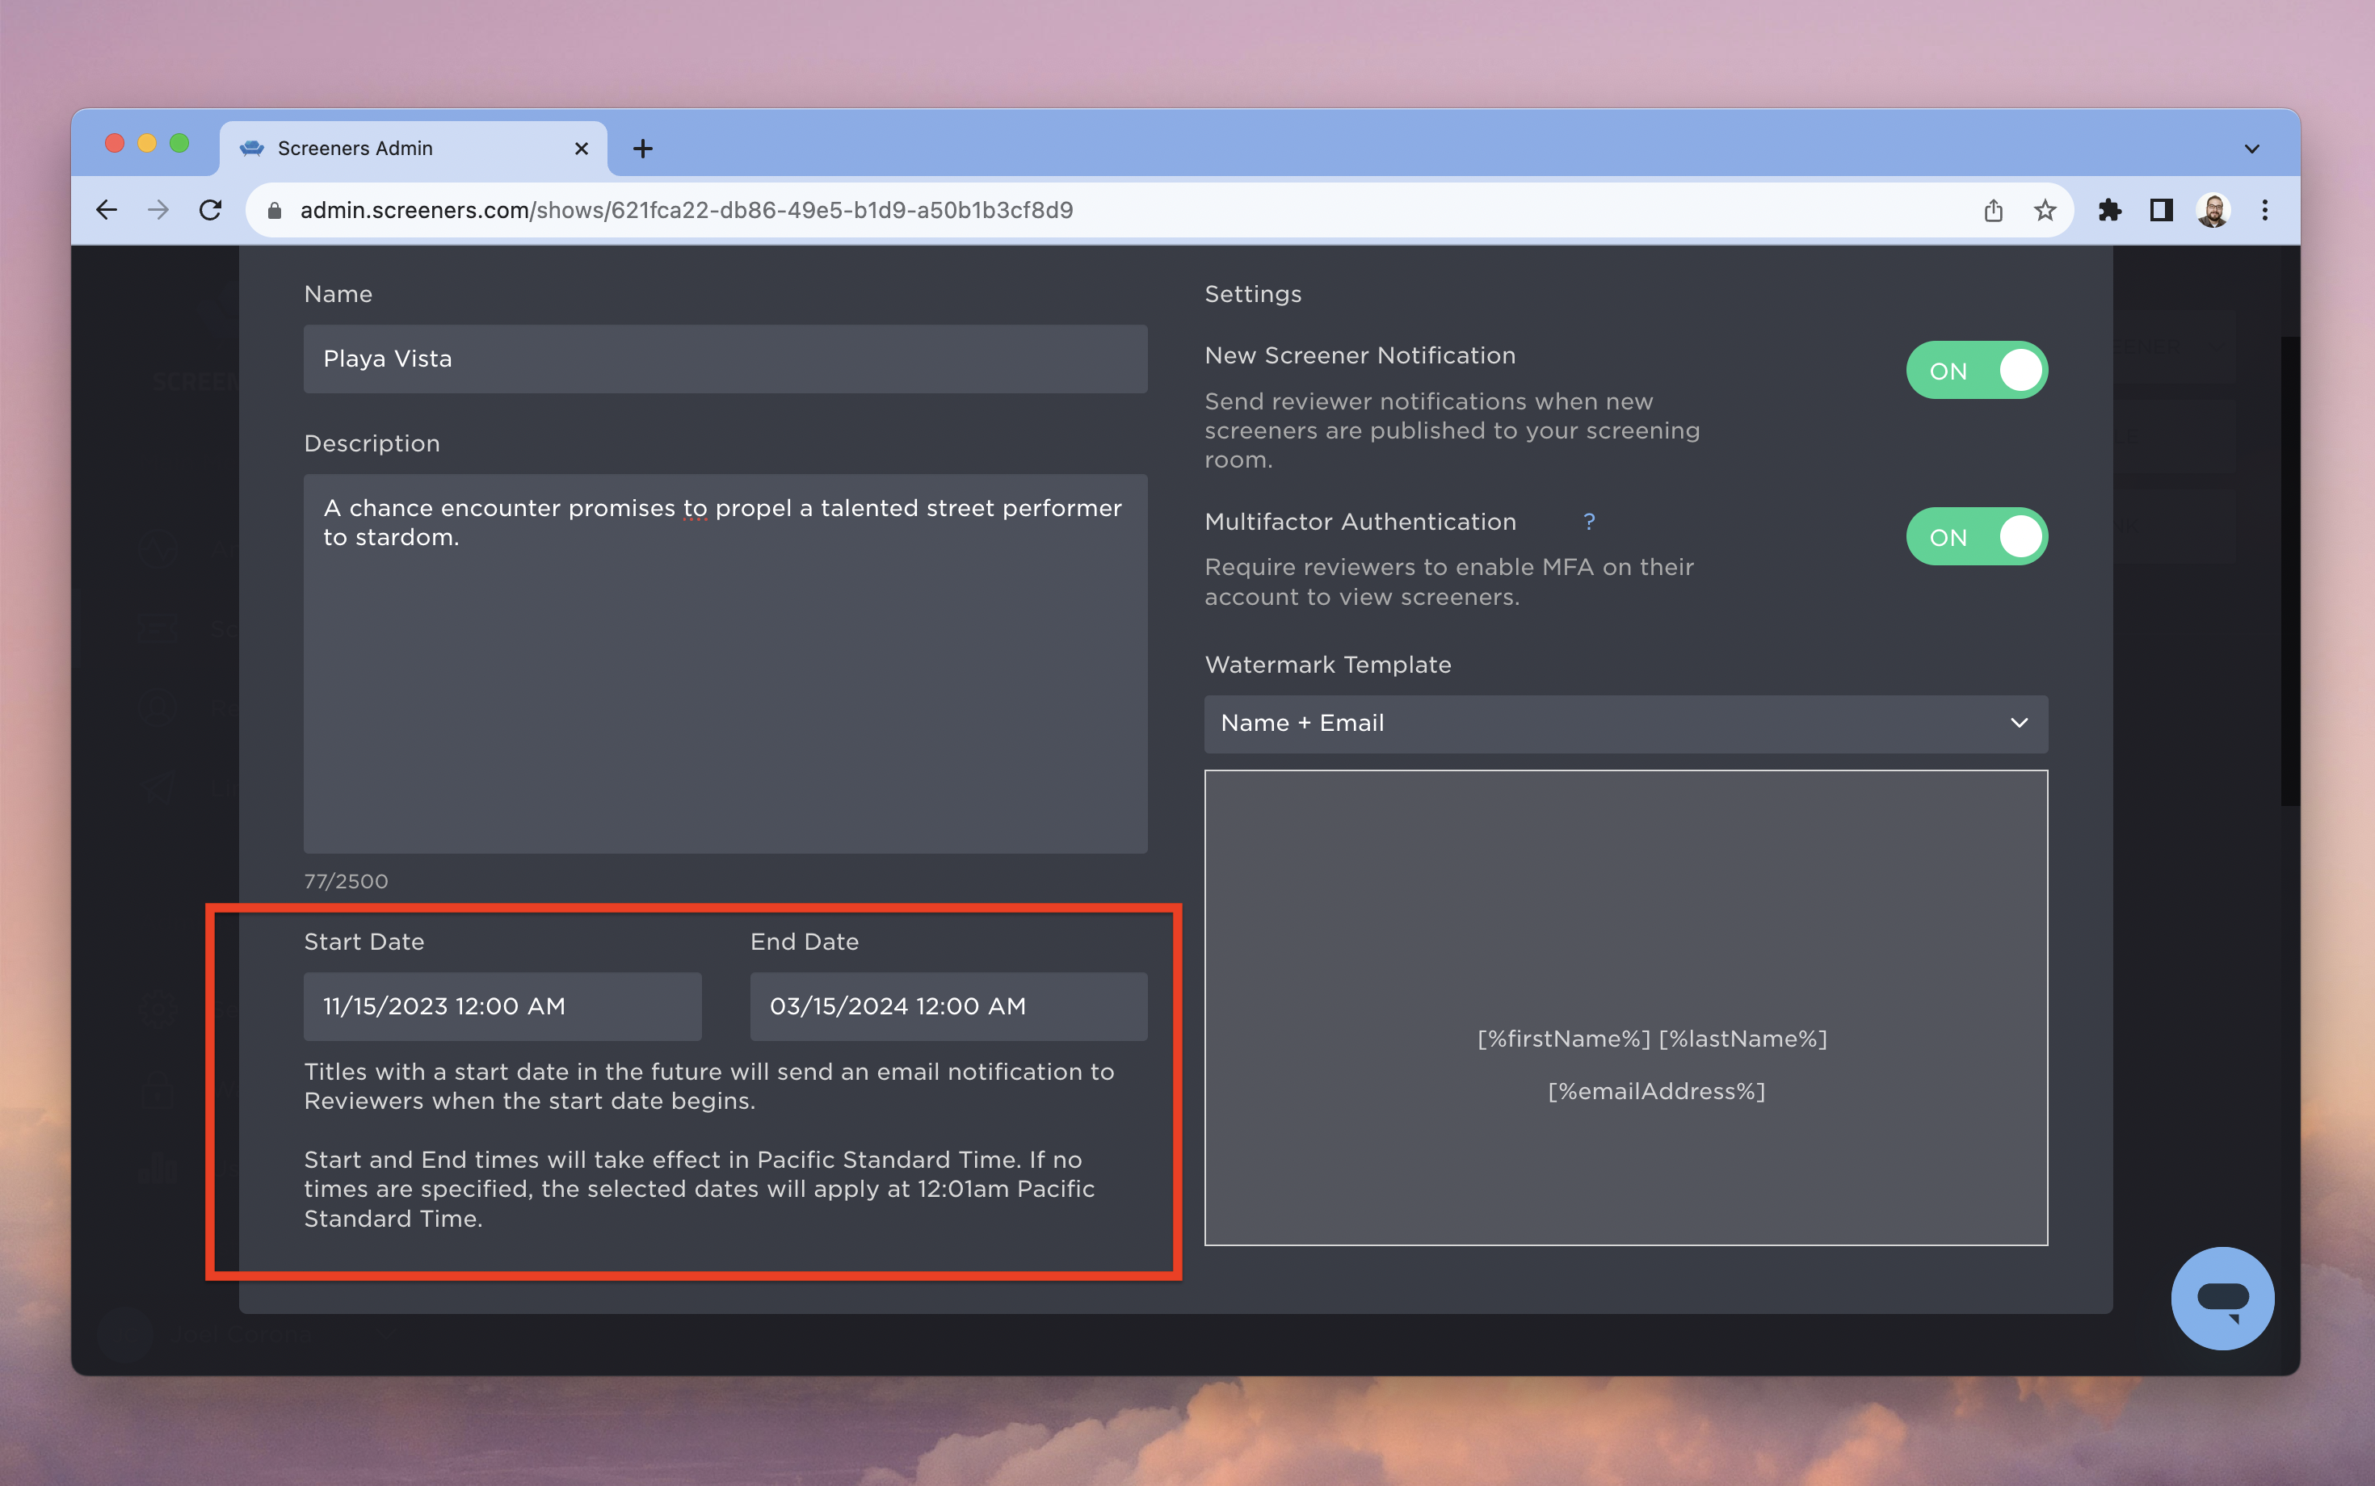The height and width of the screenshot is (1486, 2375).
Task: Click the New Screener Notification label
Action: [x=1360, y=356]
